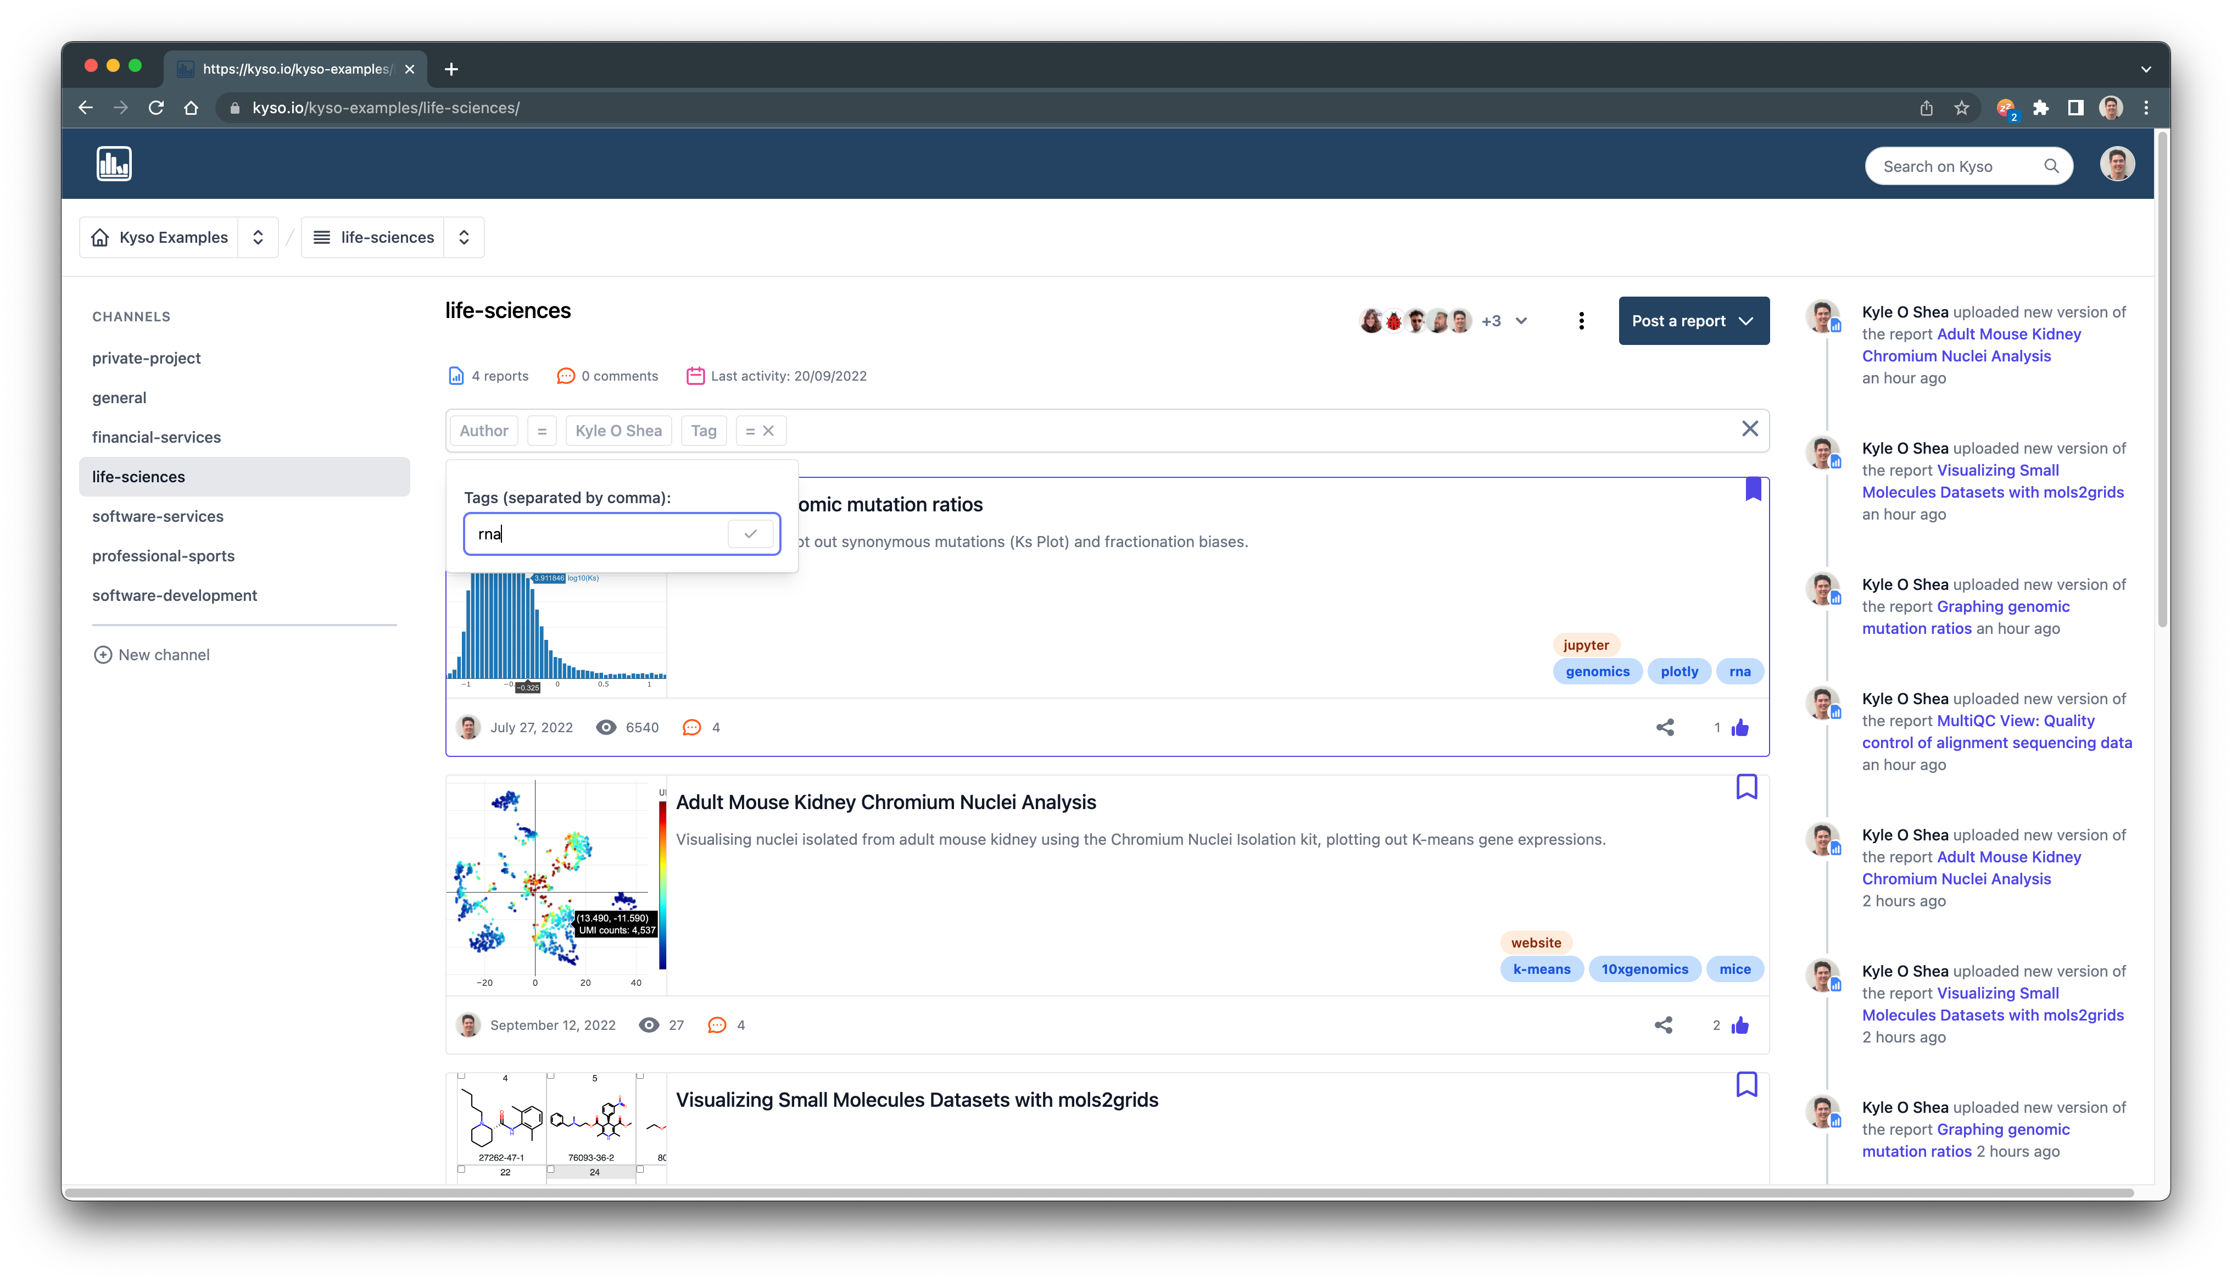The height and width of the screenshot is (1282, 2232).
Task: Click views eye icon showing 27
Action: pyautogui.click(x=649, y=1025)
